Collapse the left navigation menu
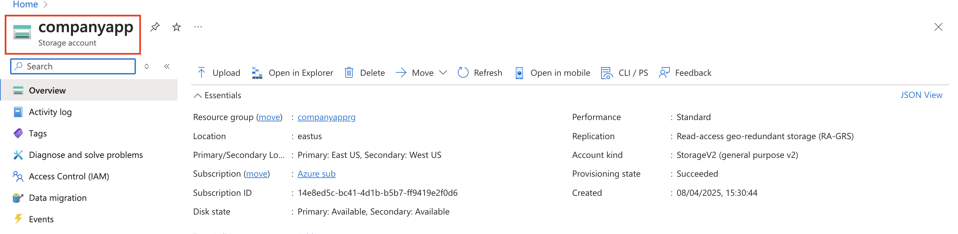 click(167, 66)
